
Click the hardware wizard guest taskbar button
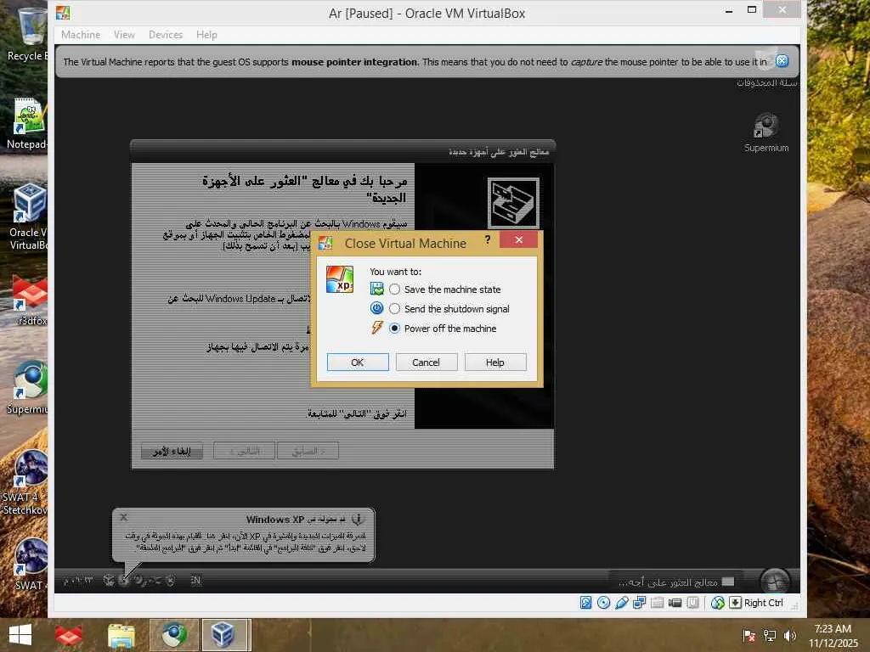pos(675,582)
